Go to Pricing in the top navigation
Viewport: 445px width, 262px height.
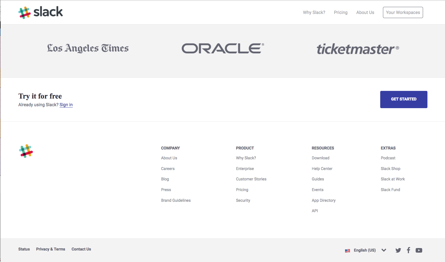click(x=341, y=13)
